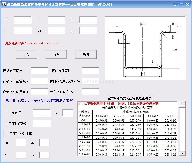Click the 关闭 (close) button

coord(86,54)
